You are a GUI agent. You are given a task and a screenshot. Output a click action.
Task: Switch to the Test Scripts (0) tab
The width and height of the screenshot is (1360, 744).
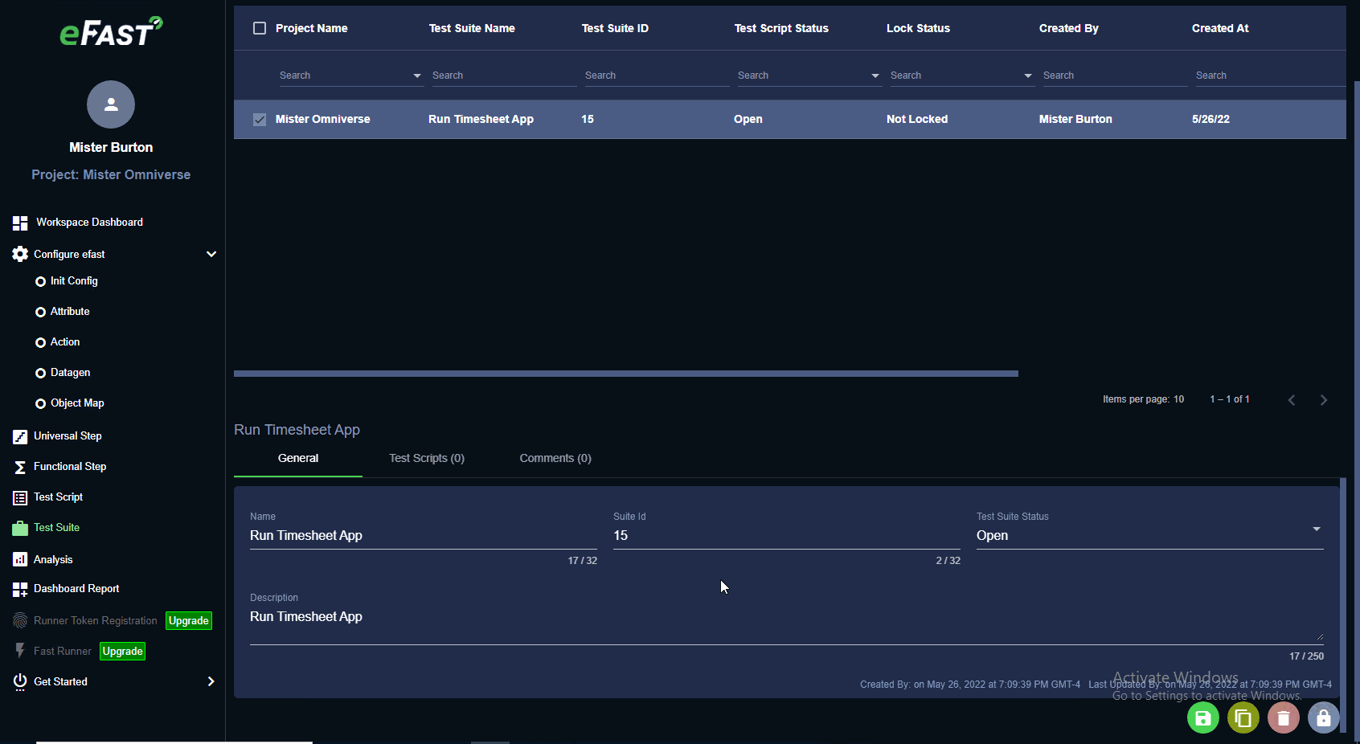point(427,458)
